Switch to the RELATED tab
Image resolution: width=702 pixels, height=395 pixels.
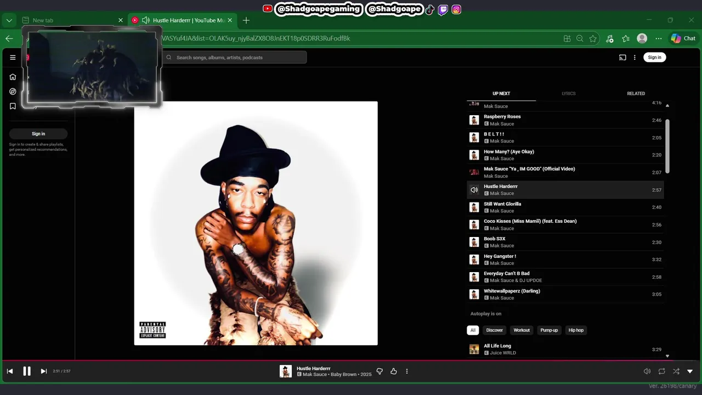click(x=636, y=93)
